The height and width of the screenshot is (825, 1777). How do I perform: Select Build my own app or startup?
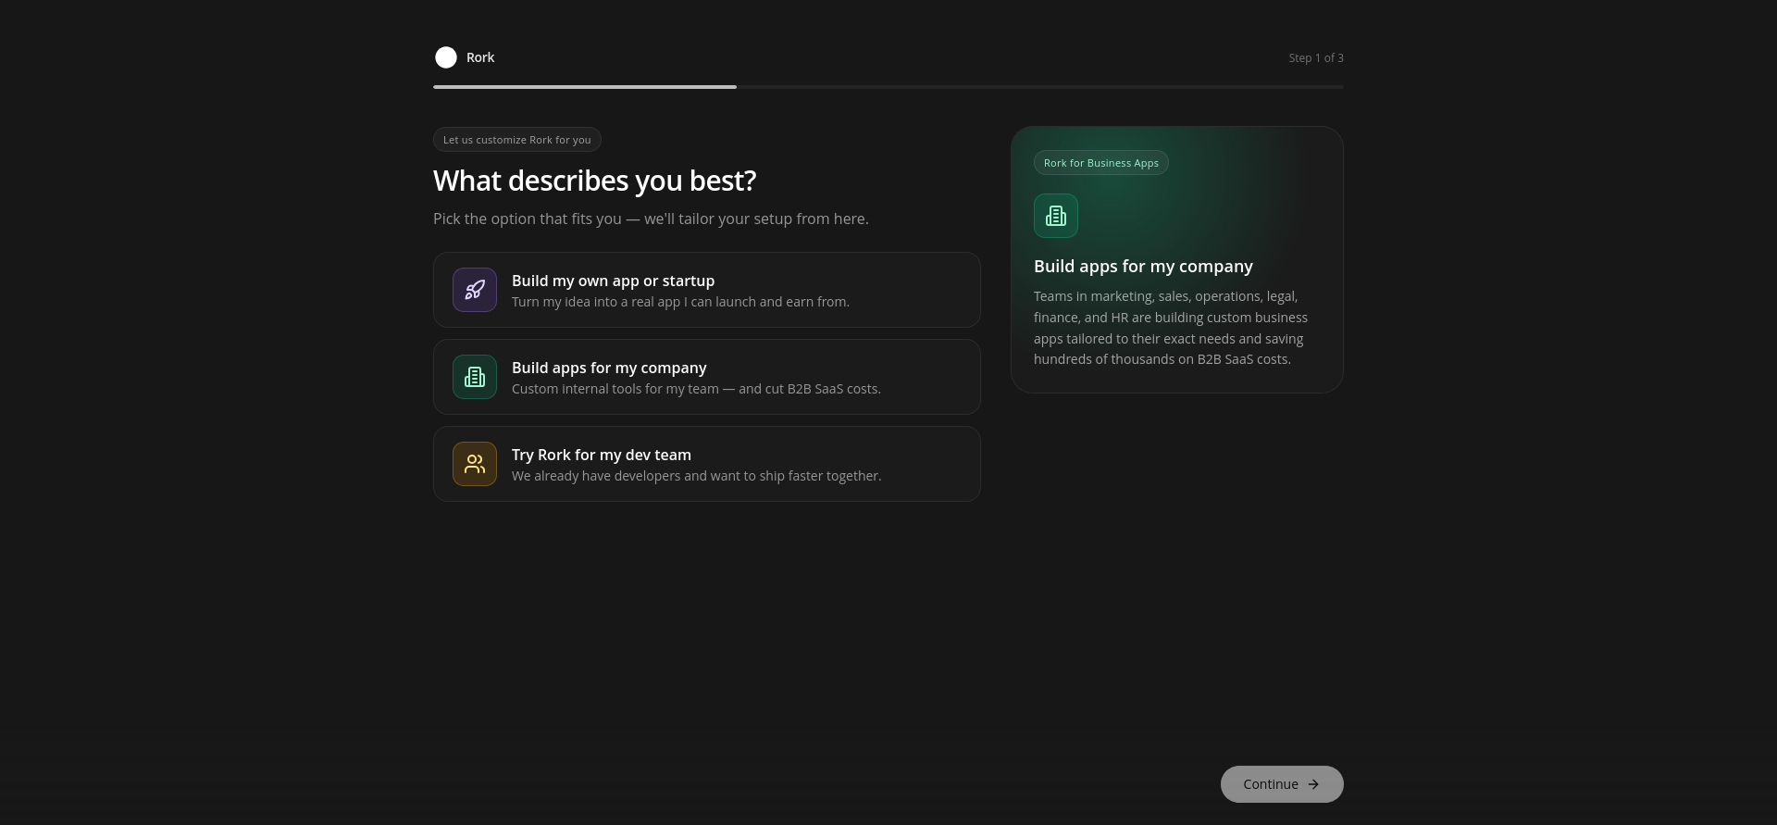pos(707,290)
